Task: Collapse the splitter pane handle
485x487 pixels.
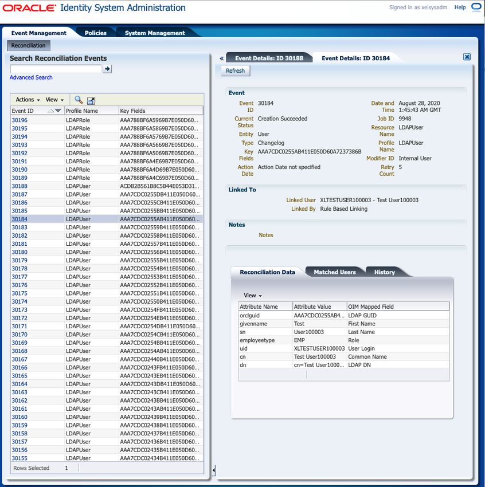Action: click(213, 470)
